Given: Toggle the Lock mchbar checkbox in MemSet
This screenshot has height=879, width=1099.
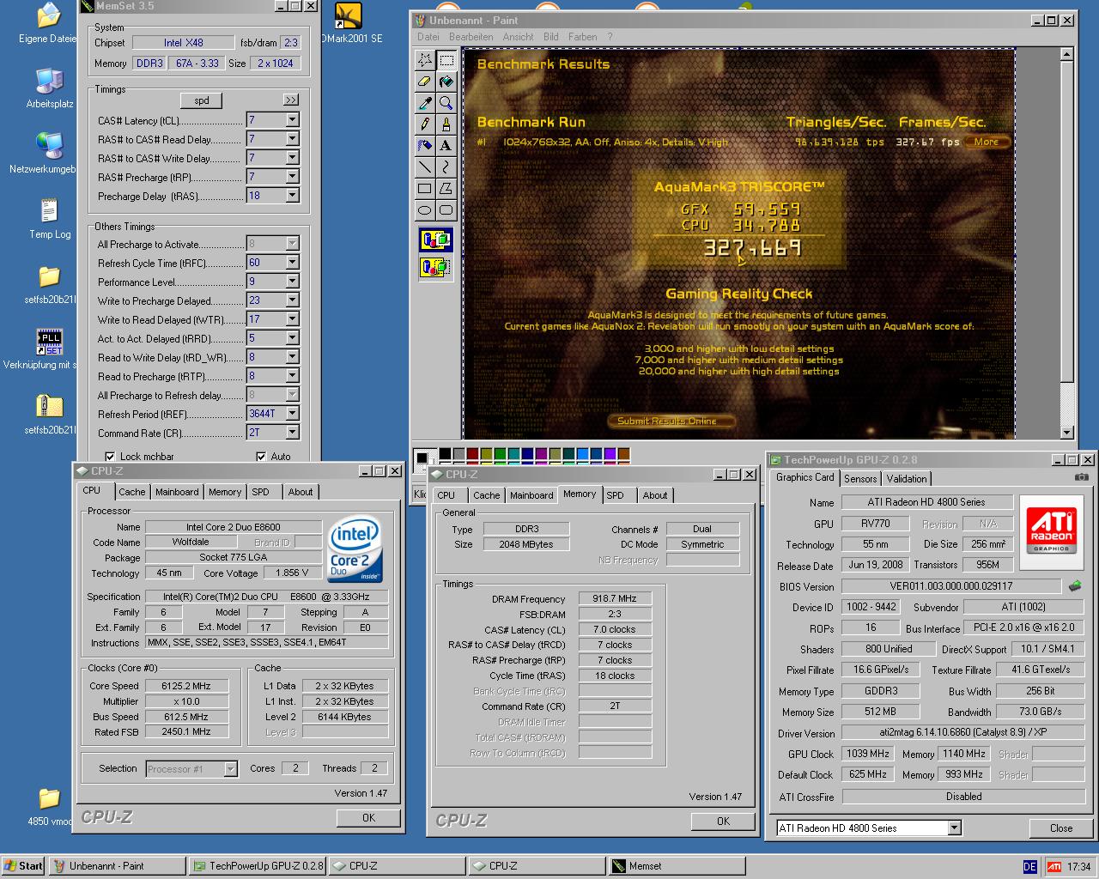Looking at the screenshot, I should [x=110, y=457].
